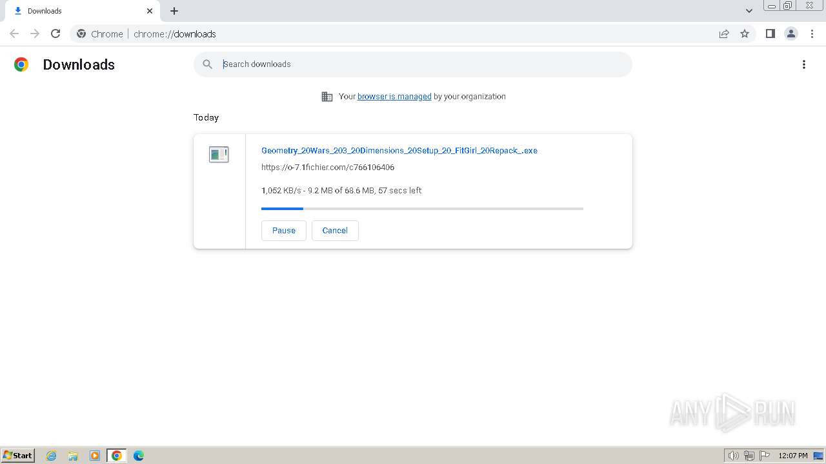Click the show desktop tray icon

pos(818,456)
